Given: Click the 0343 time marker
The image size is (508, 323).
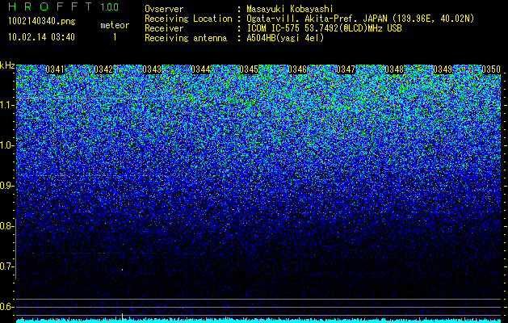Looking at the screenshot, I should coord(152,69).
